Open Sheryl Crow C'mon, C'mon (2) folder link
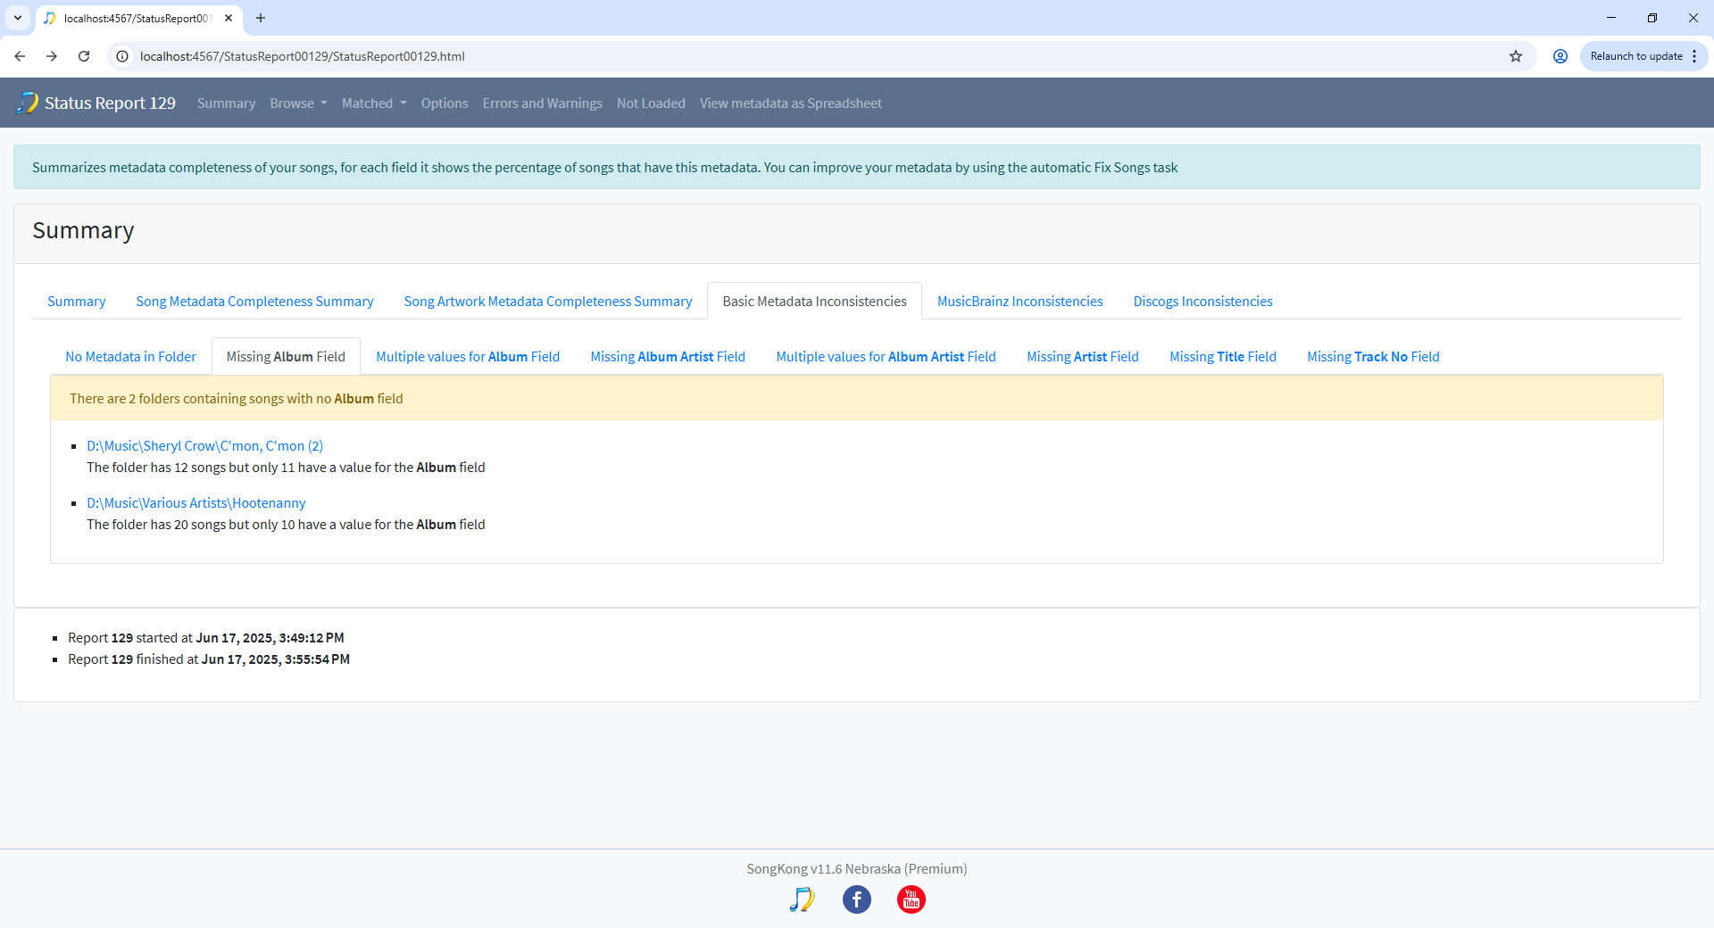The width and height of the screenshot is (1714, 928). coord(204,446)
